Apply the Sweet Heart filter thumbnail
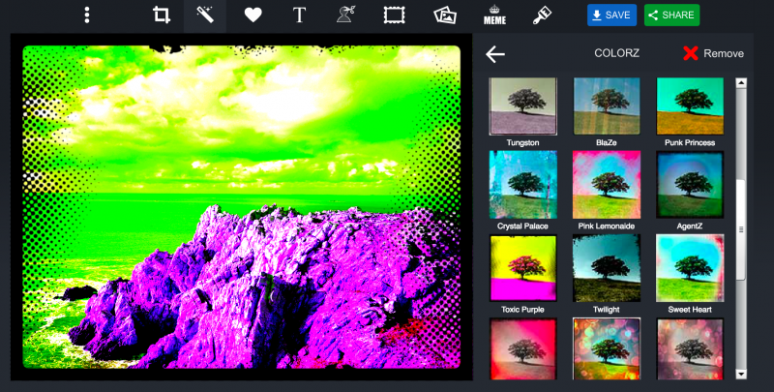Viewport: 774px width, 392px height. point(690,268)
